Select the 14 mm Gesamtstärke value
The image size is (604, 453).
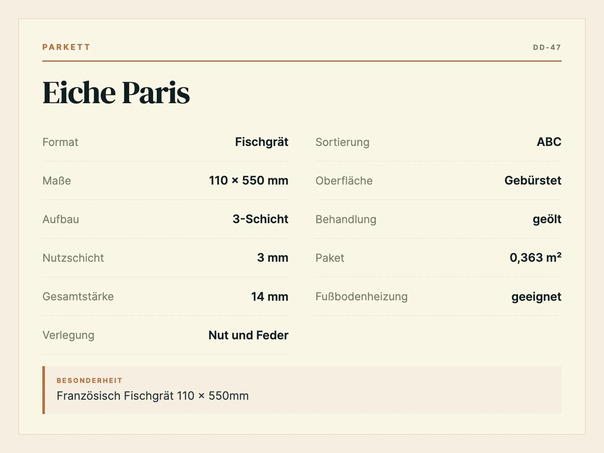pyautogui.click(x=270, y=297)
